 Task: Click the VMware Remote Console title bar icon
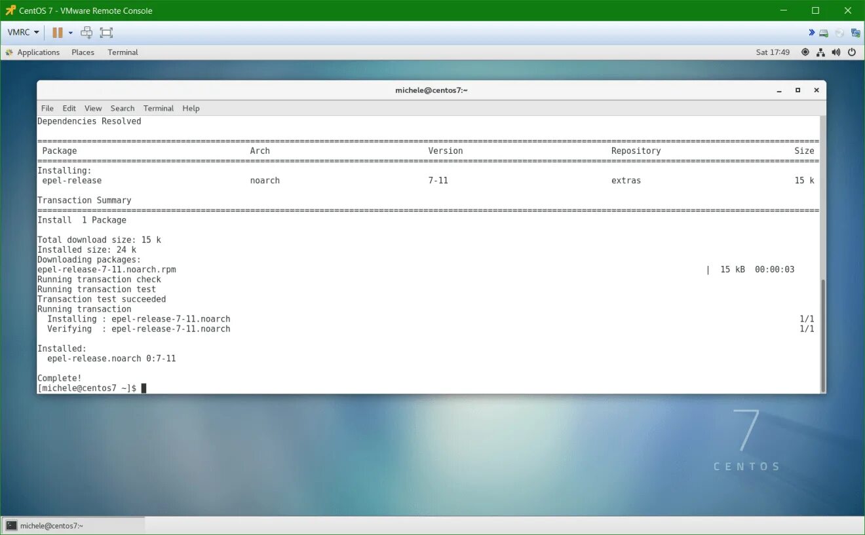10,10
